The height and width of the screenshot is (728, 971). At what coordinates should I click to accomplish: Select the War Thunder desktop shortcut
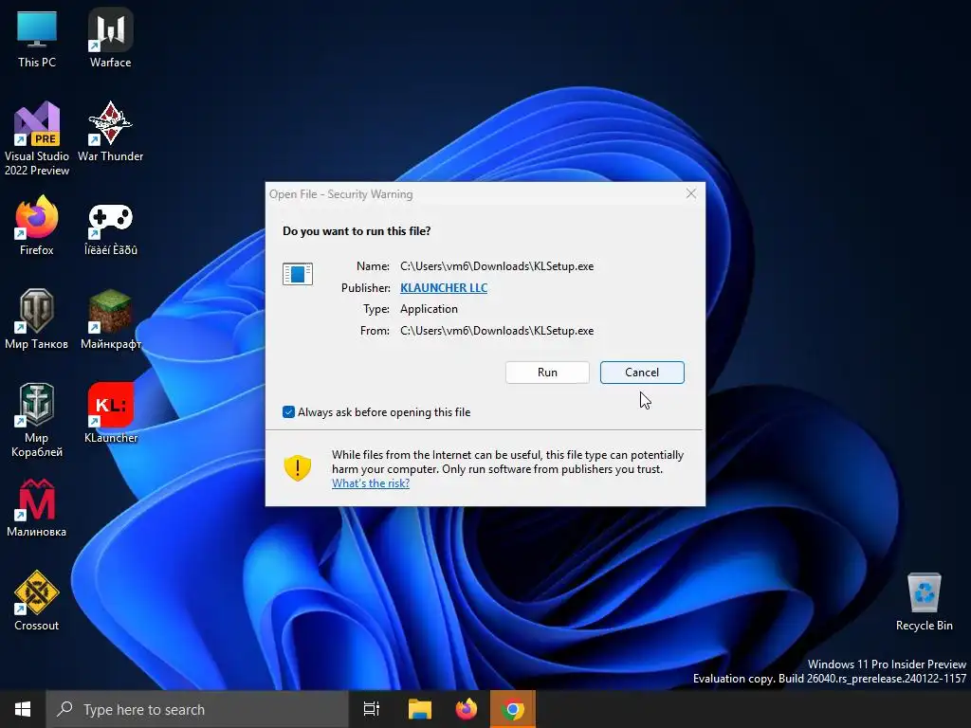coord(110,132)
